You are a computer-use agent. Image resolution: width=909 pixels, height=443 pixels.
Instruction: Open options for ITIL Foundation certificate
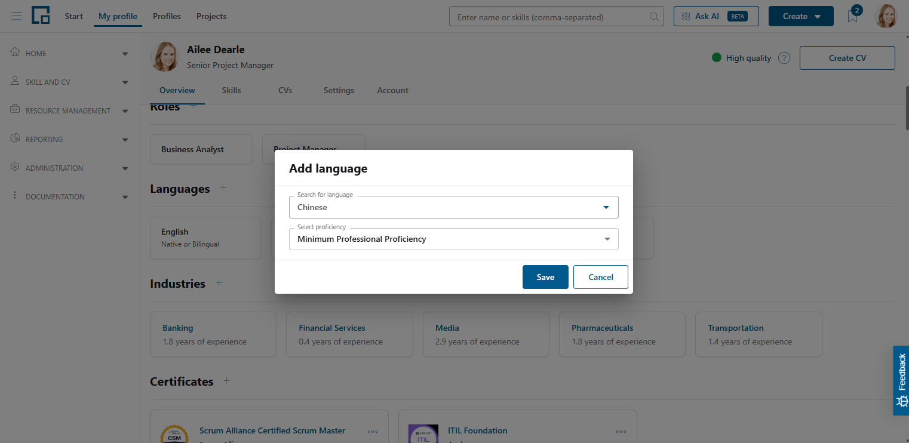click(621, 431)
